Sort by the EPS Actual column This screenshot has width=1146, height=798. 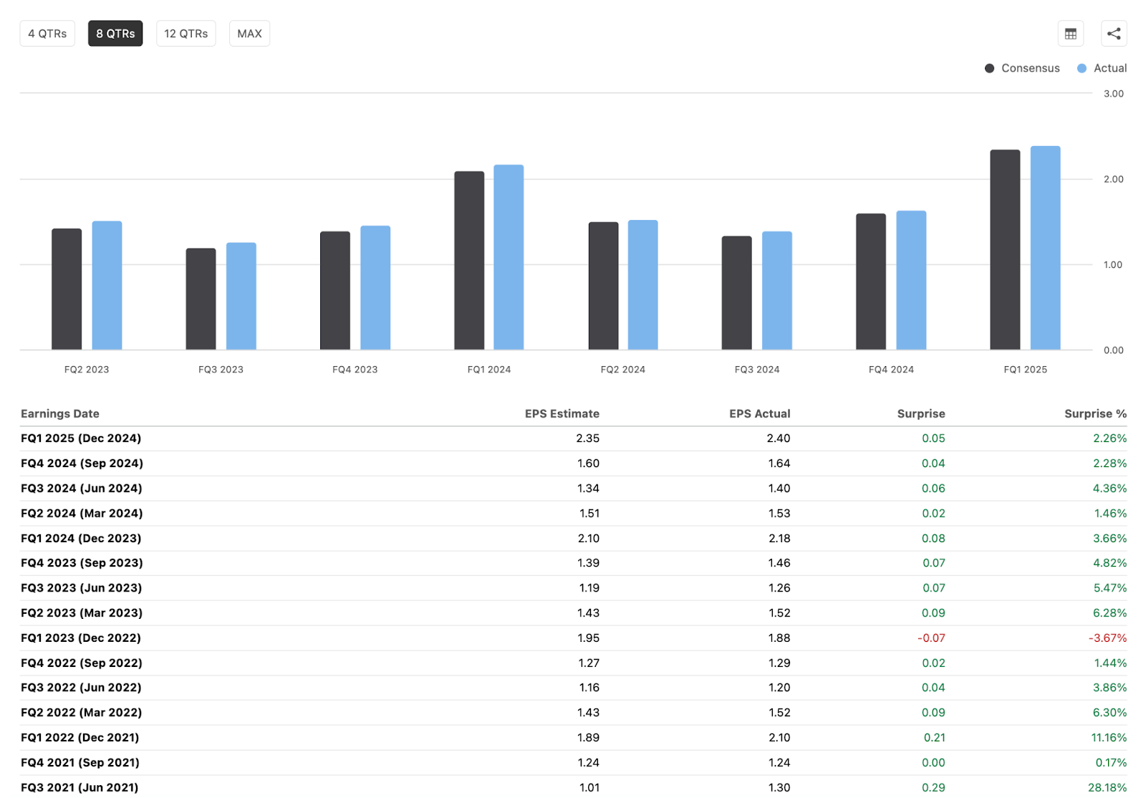[x=759, y=413]
